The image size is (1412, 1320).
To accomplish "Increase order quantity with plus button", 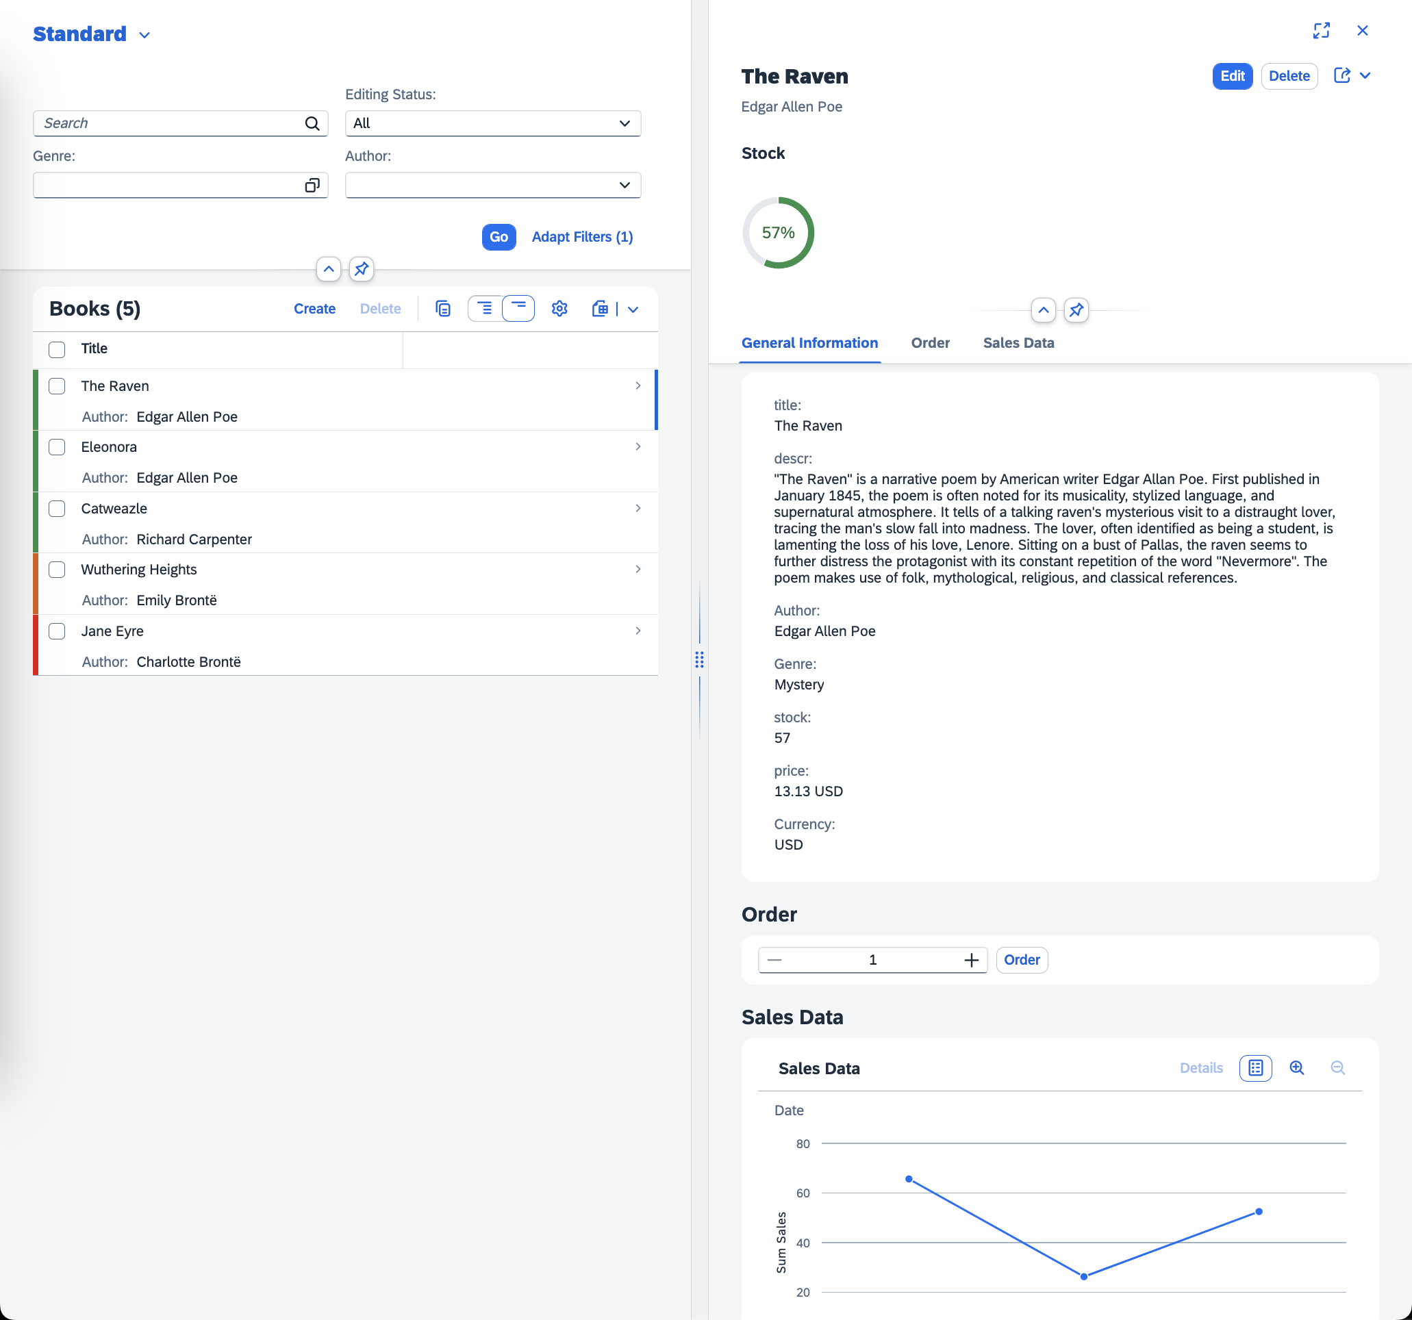I will coord(971,960).
